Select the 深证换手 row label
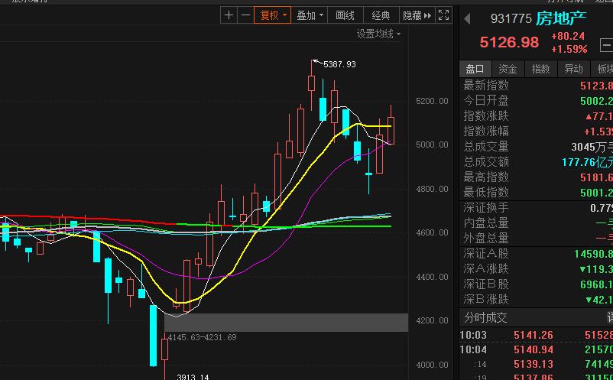This screenshot has height=380, width=613. point(486,208)
